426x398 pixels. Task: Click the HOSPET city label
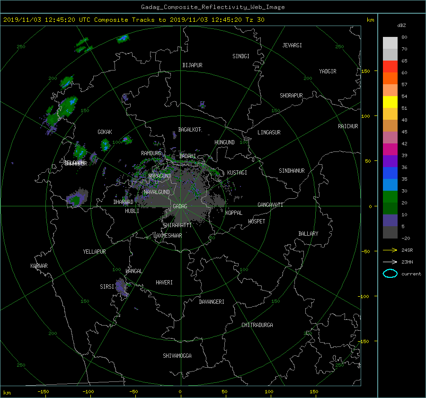pyautogui.click(x=257, y=221)
